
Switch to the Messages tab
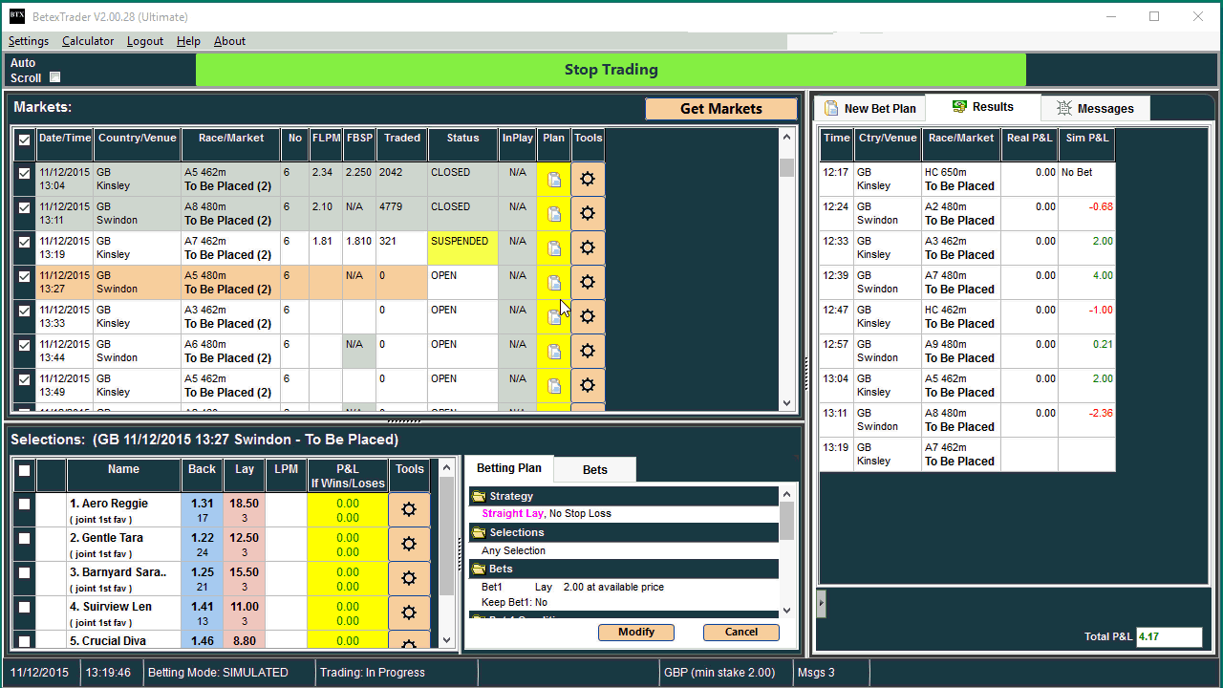tap(1095, 108)
